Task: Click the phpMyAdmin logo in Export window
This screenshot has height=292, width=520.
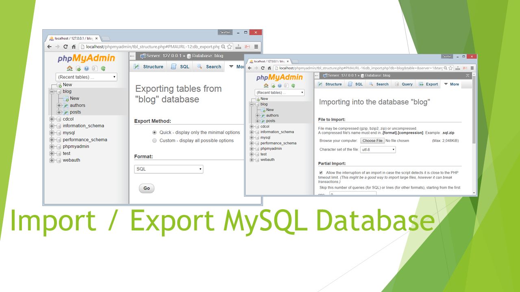Action: (86, 58)
